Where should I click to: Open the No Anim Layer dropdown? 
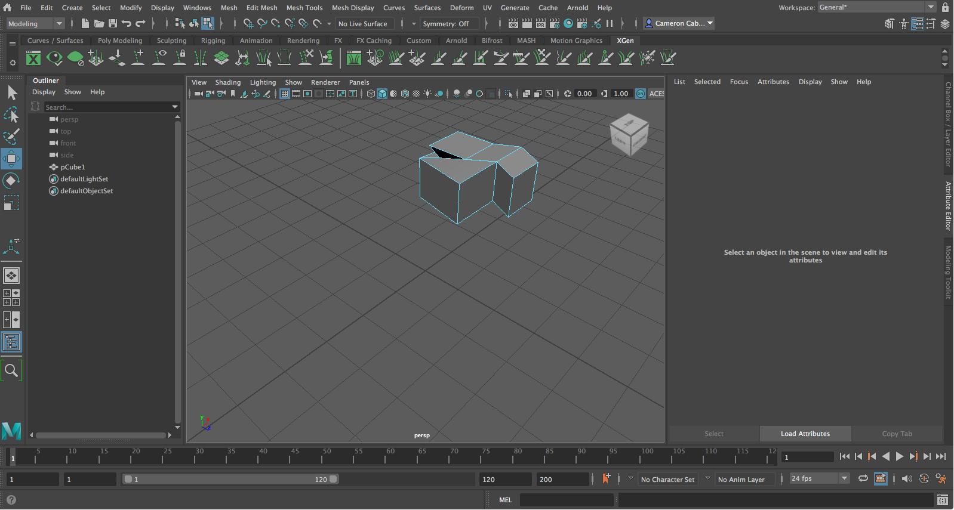click(x=744, y=479)
